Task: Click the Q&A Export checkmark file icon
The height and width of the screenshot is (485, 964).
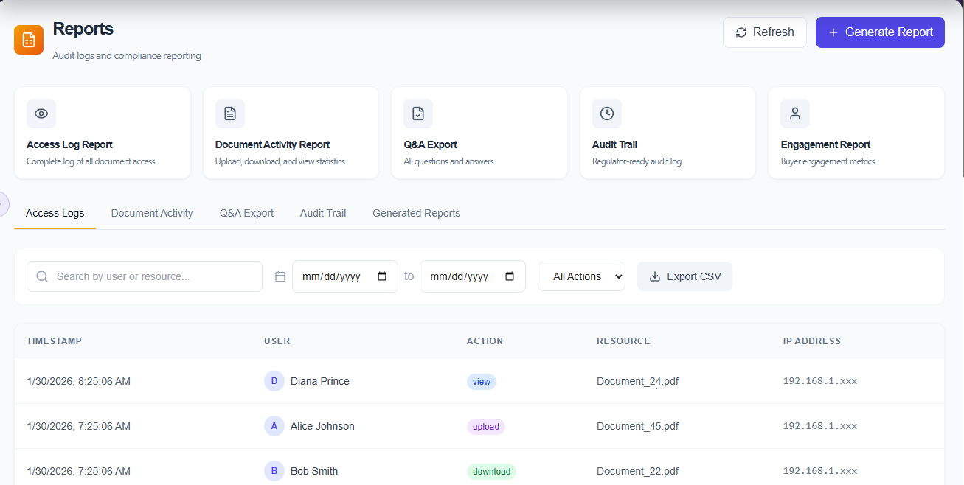Action: tap(418, 114)
